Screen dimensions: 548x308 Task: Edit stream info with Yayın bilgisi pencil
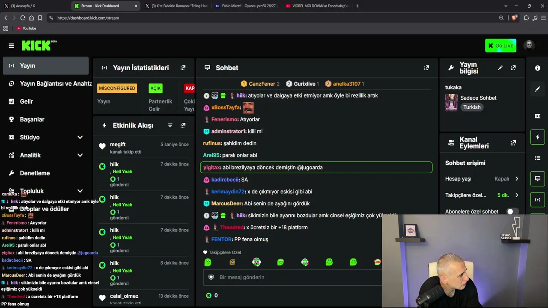(500, 68)
